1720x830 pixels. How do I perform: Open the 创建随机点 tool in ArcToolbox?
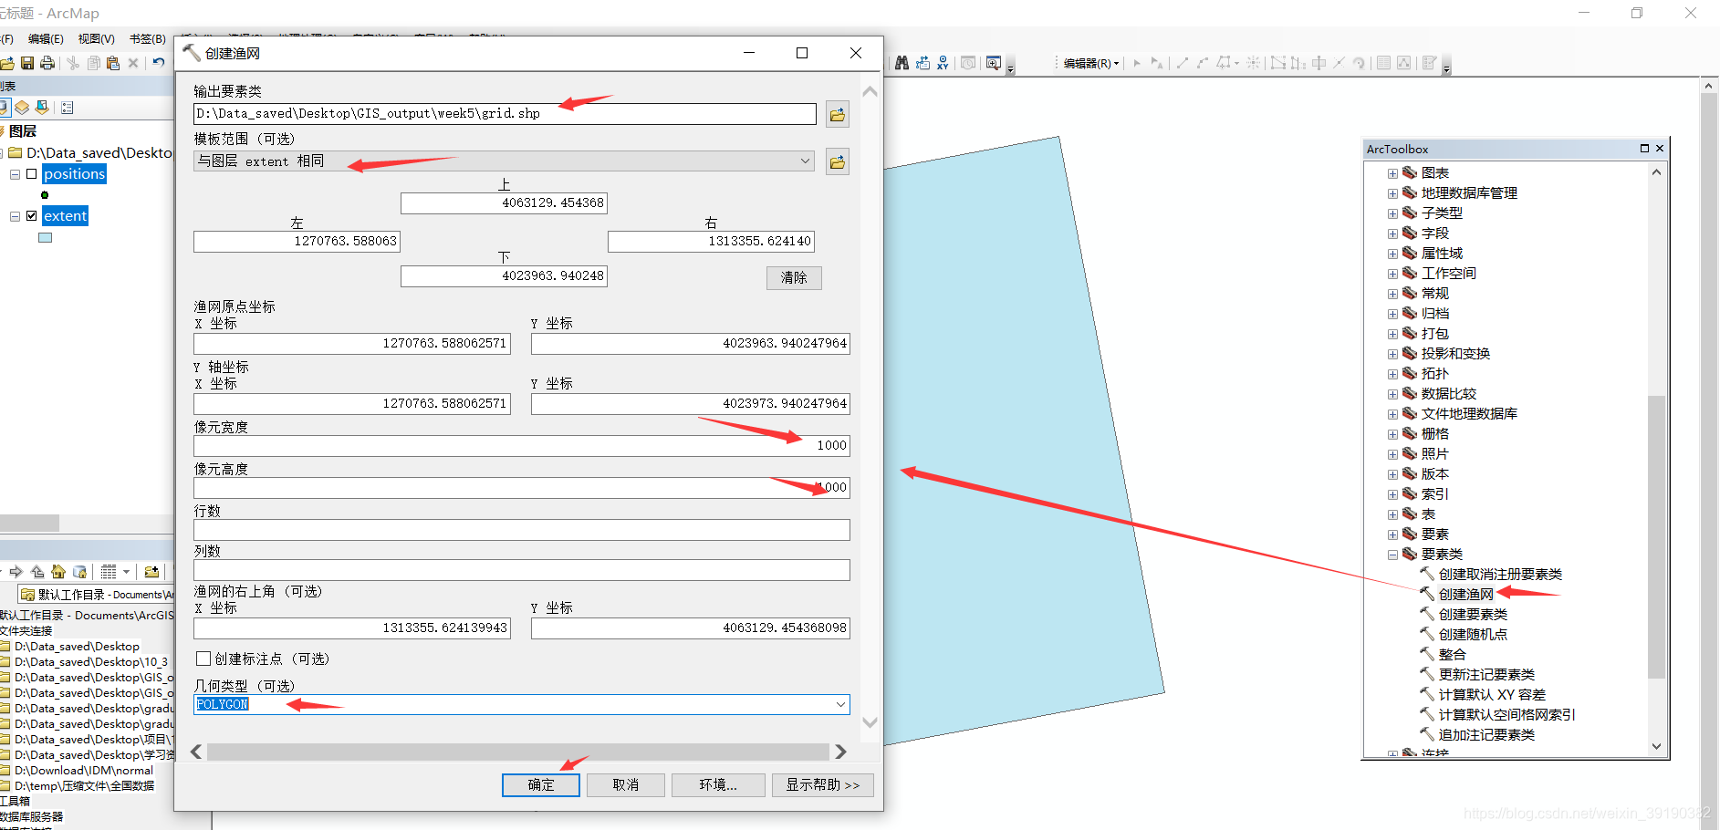1473,635
